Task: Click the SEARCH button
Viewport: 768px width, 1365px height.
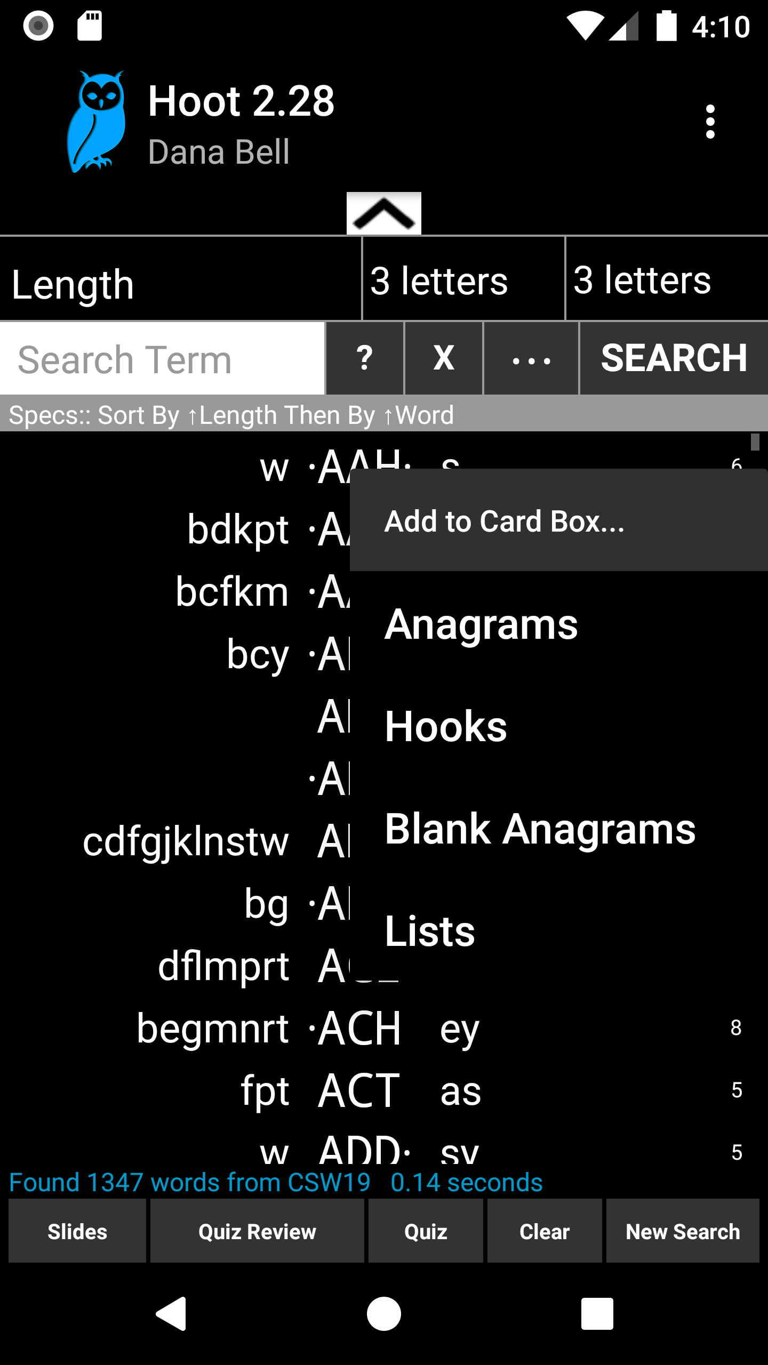Action: pos(674,358)
